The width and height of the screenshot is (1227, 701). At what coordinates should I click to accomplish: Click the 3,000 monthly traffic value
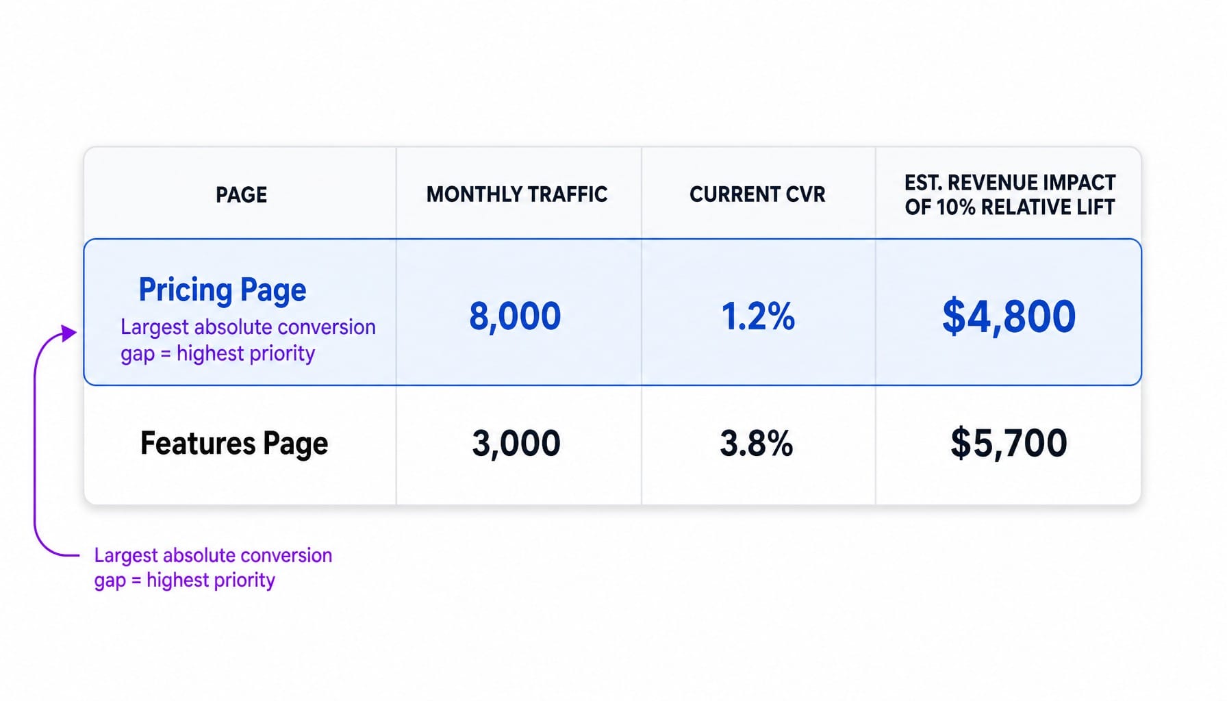coord(516,443)
